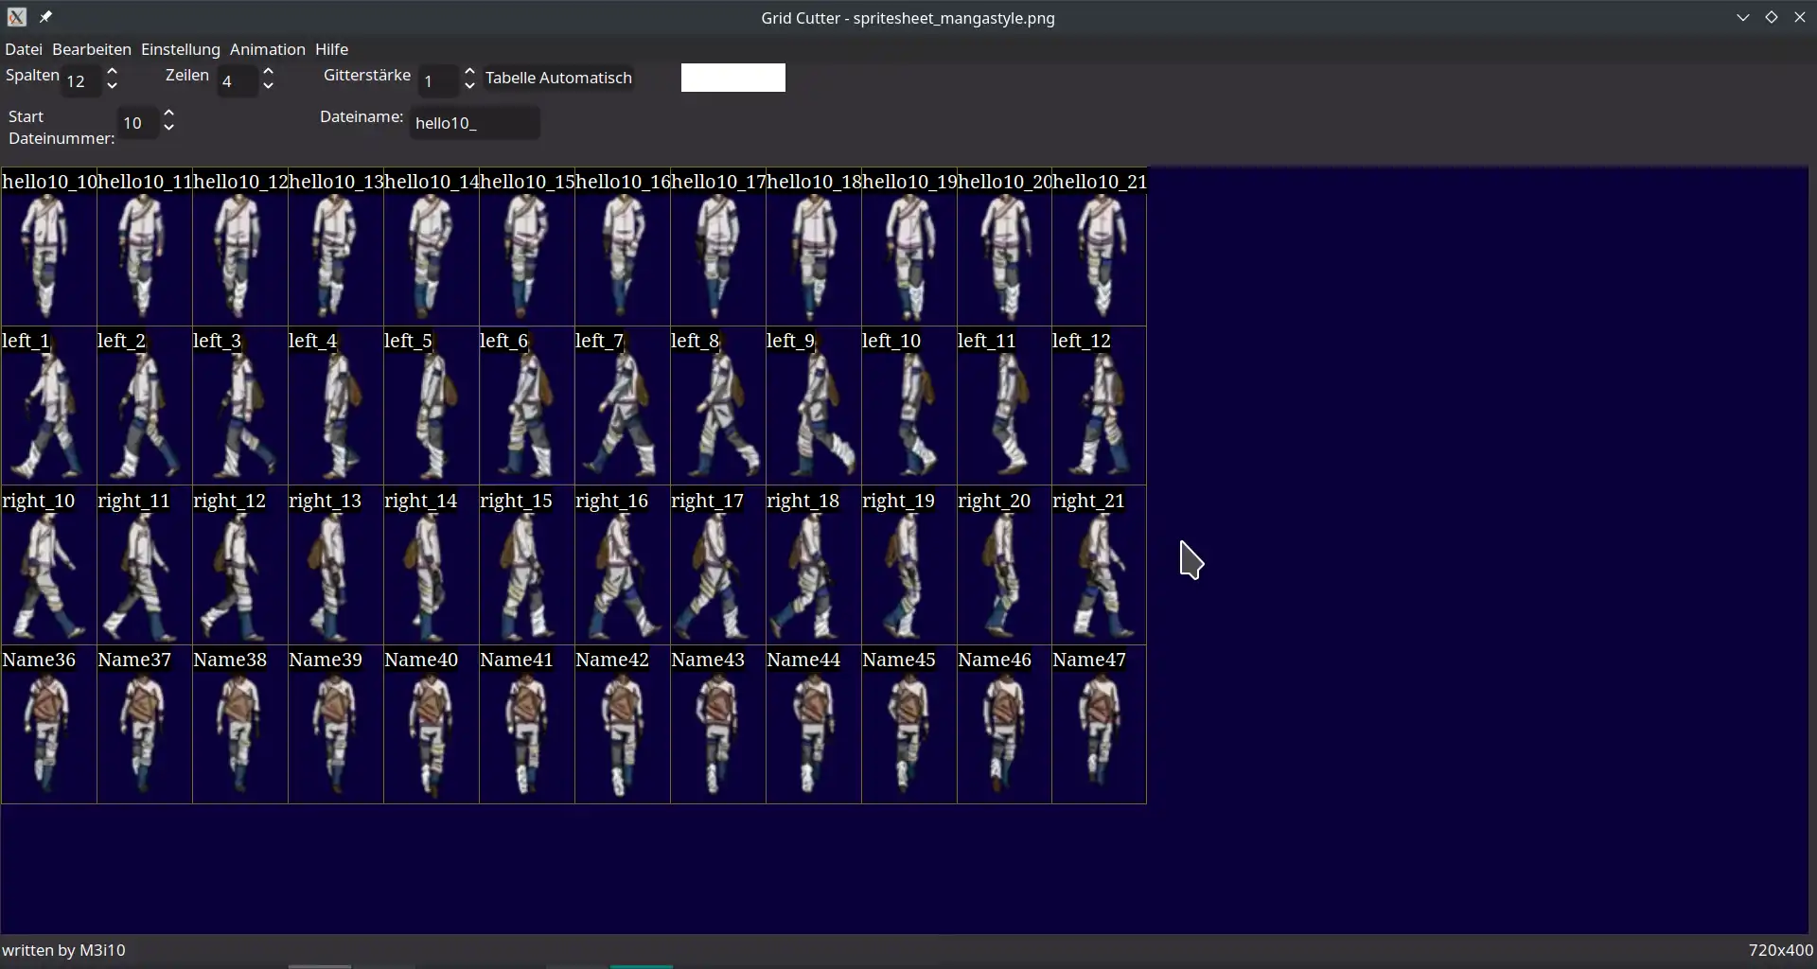
Task: Select the right_15 sprite cell
Action: pyautogui.click(x=526, y=566)
